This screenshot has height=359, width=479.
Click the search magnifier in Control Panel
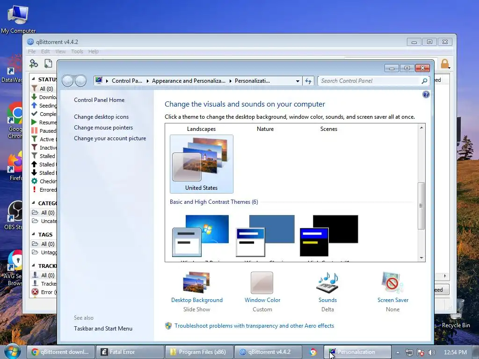point(424,81)
